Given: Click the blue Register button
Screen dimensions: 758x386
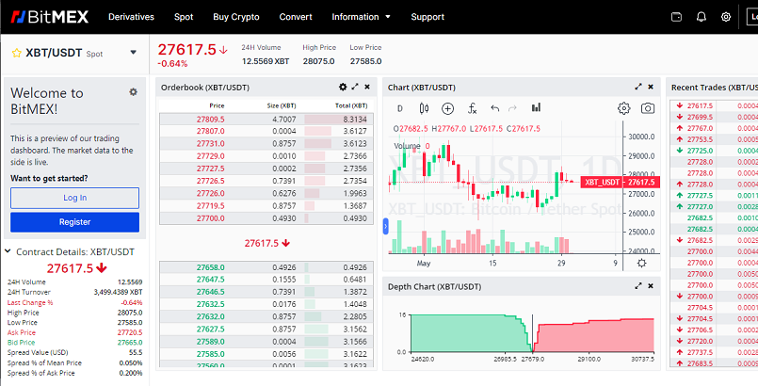Looking at the screenshot, I should tap(75, 222).
